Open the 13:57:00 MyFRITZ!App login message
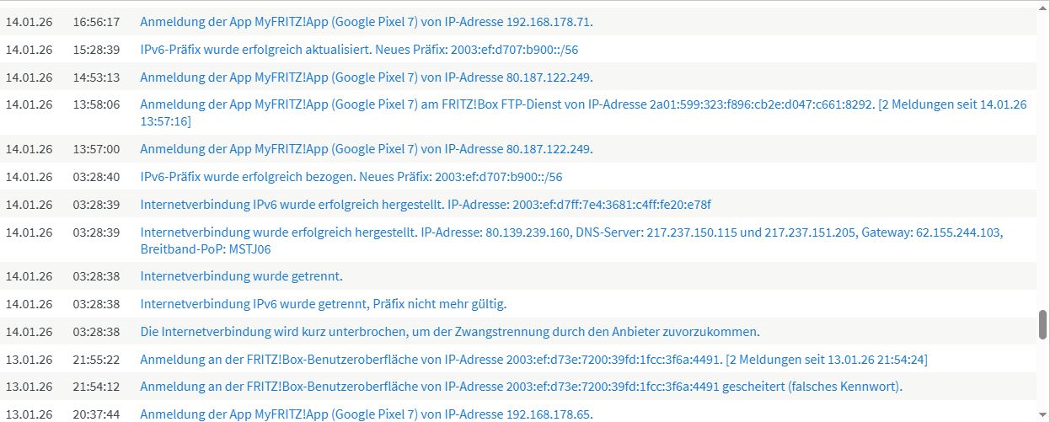1050x422 pixels. [x=367, y=149]
